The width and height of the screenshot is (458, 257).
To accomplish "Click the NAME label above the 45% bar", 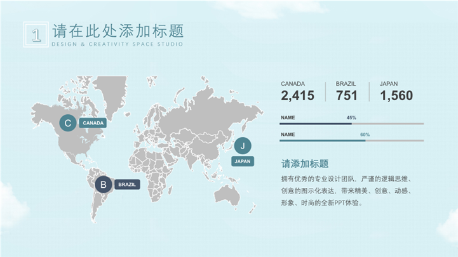I will [288, 118].
